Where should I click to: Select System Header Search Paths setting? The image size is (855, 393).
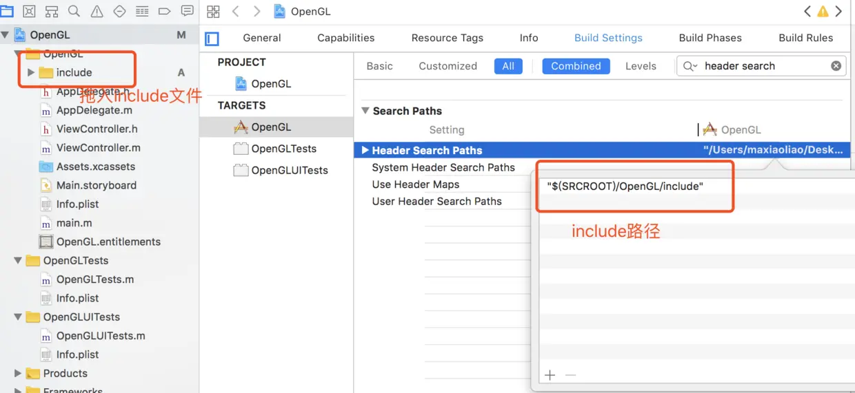click(443, 167)
